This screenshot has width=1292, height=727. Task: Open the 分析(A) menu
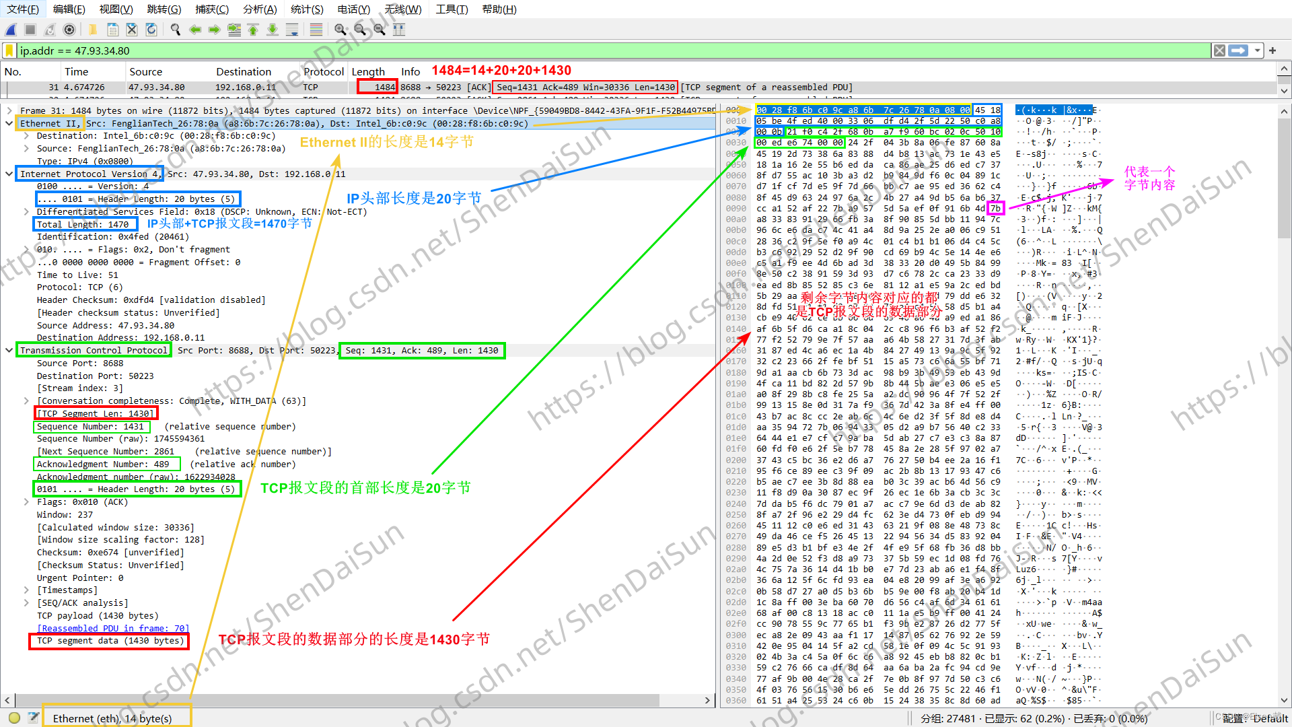(260, 9)
